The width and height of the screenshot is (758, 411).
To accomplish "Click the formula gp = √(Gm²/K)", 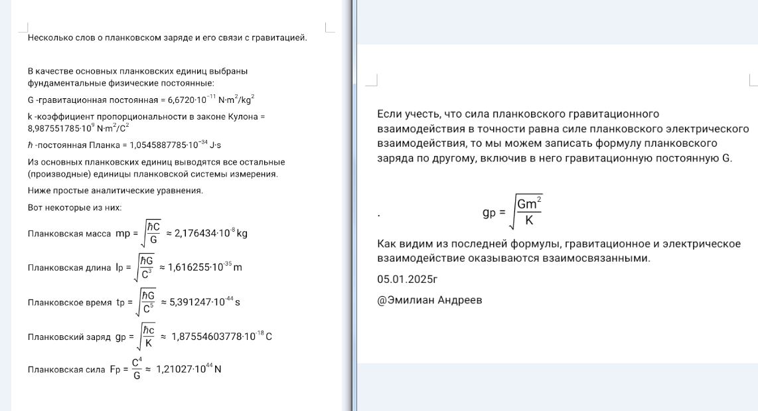I will point(513,212).
